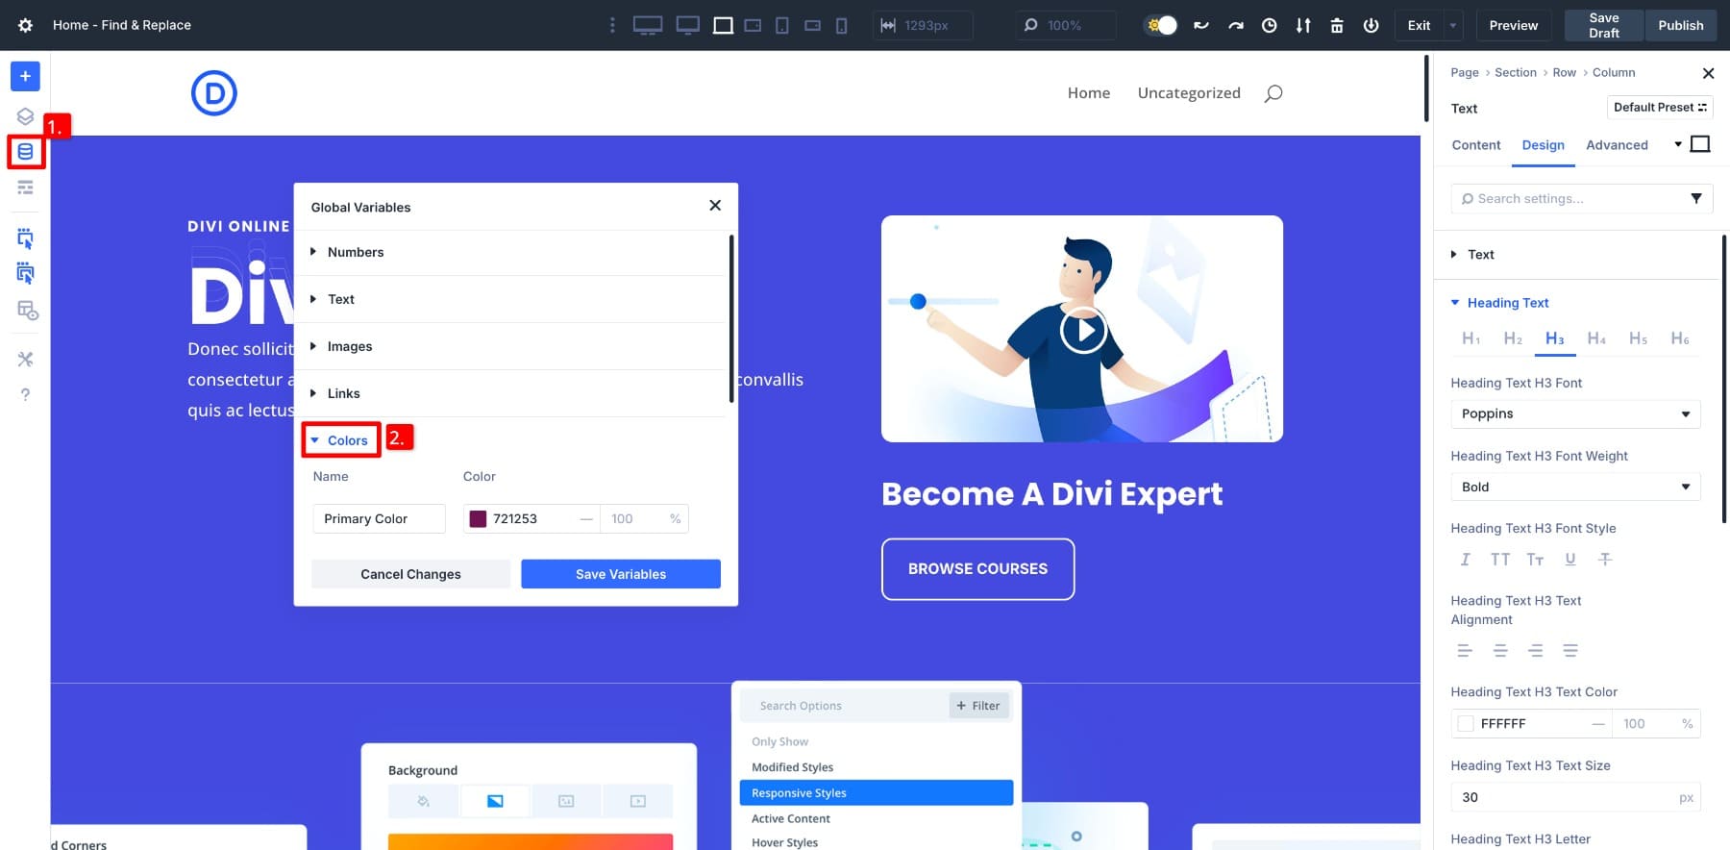Switch to phone portrait breakpoint view

842,25
